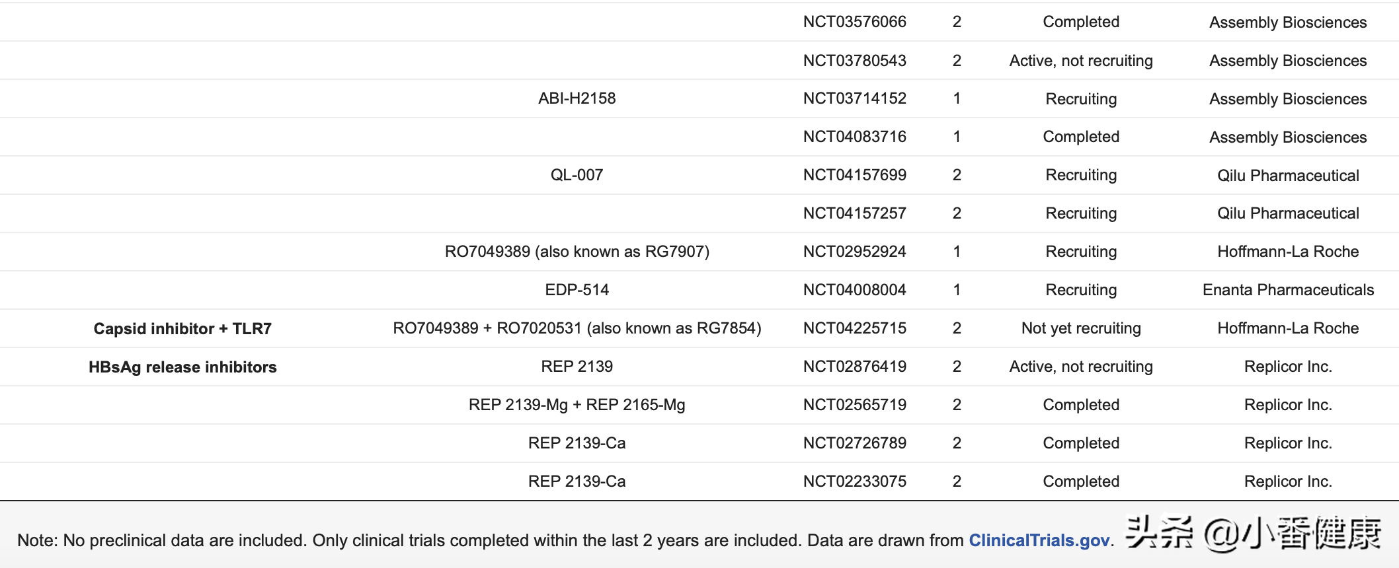Open the ClinicalTrials.gov link
1399x568 pixels.
1039,540
